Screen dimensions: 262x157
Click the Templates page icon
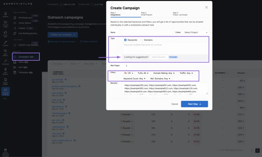coord(15,72)
